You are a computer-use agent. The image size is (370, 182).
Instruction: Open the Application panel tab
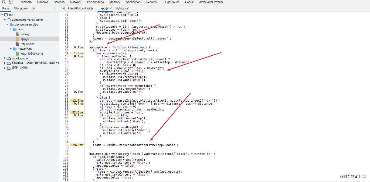click(x=133, y=2)
